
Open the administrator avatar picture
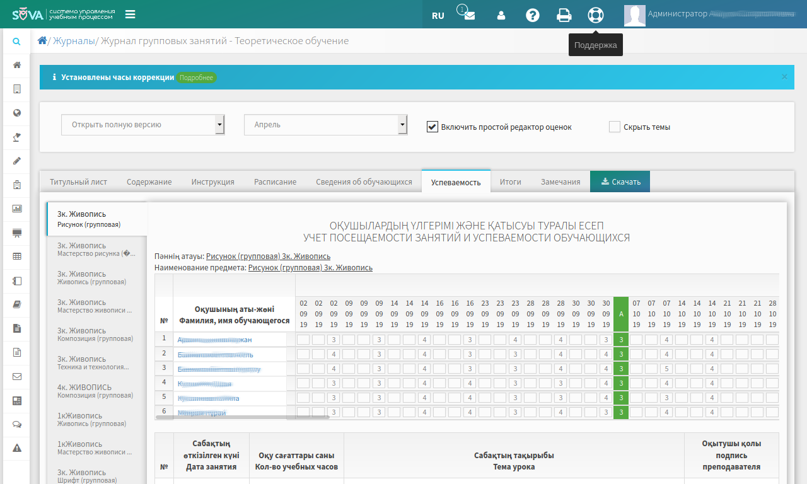click(635, 15)
